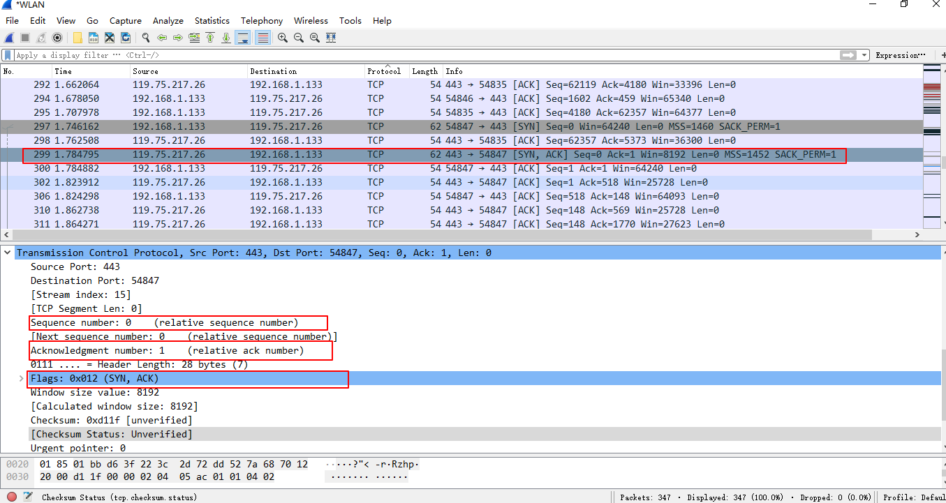Open the recent display filters dropdown

tap(864, 55)
